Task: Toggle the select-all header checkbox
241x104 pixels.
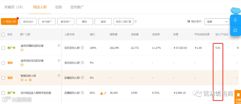Action: pyautogui.click(x=3, y=35)
